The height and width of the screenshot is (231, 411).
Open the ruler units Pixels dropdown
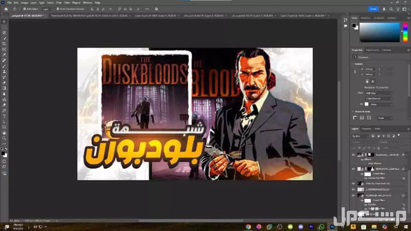coord(385,118)
